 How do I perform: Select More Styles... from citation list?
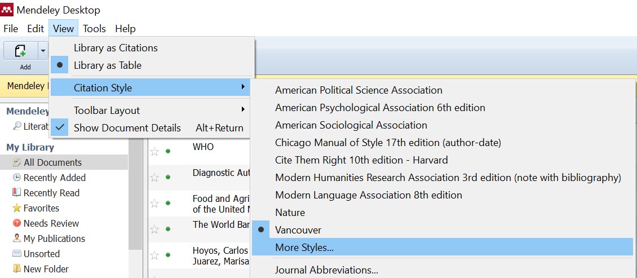(304, 247)
